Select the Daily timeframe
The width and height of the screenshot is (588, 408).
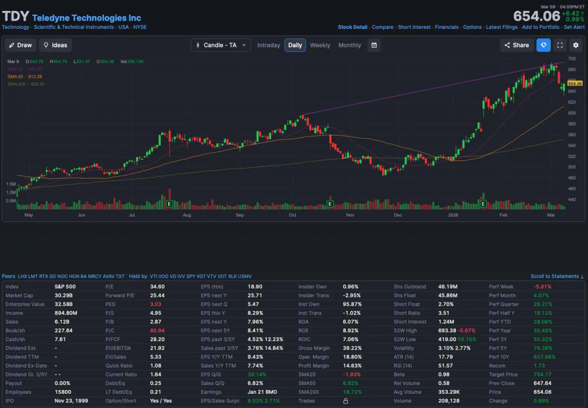click(x=295, y=45)
